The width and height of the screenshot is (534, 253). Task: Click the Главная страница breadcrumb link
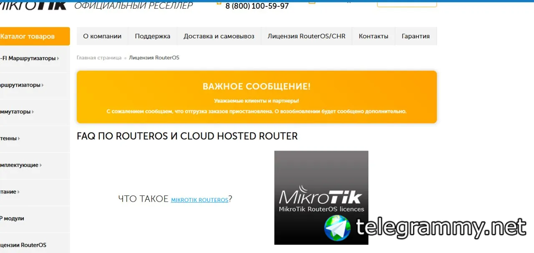(x=99, y=58)
